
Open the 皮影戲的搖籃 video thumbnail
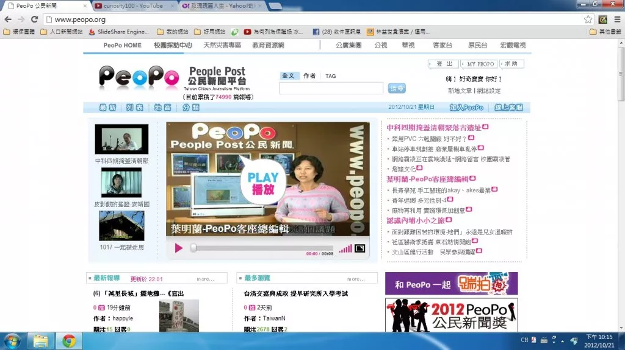point(121,183)
